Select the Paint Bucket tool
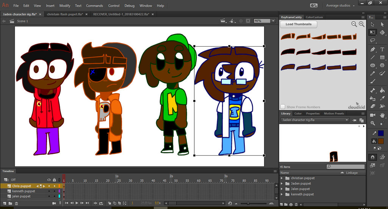This screenshot has width=388, height=209. point(382,90)
